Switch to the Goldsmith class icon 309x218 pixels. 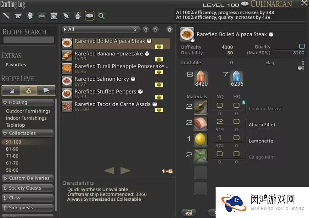(x=42, y=16)
